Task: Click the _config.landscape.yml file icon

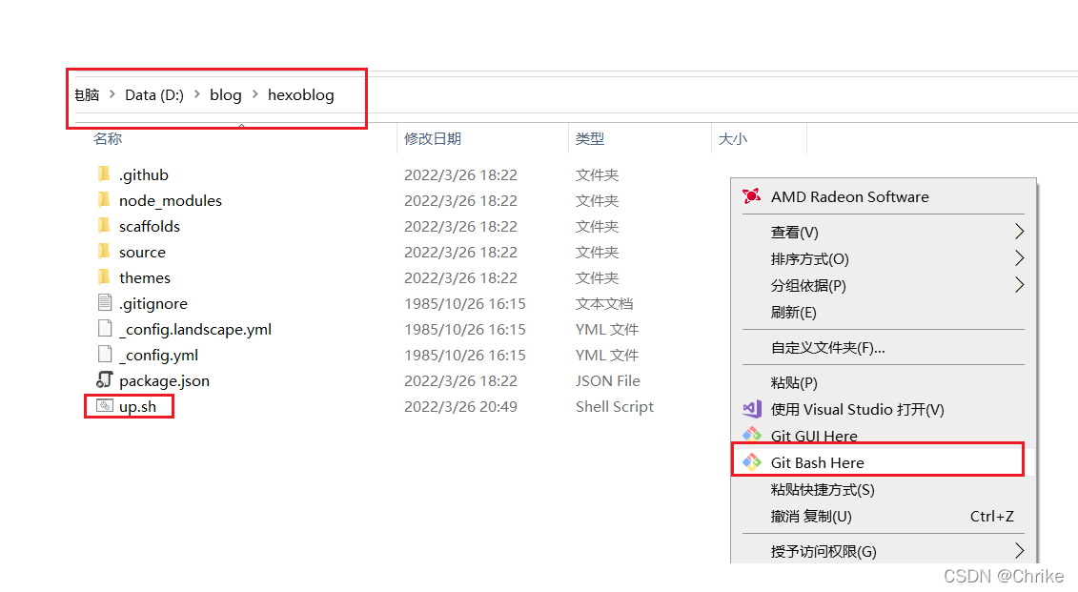Action: 105,329
